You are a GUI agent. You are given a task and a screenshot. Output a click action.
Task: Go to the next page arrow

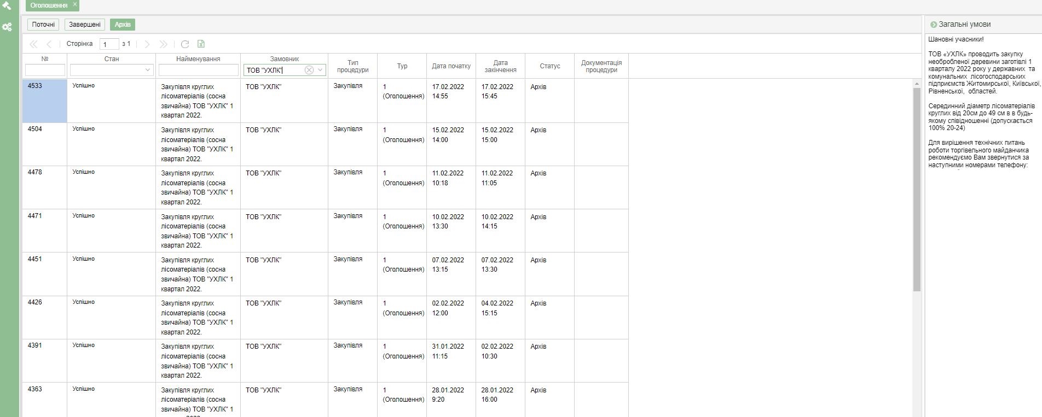click(x=147, y=44)
